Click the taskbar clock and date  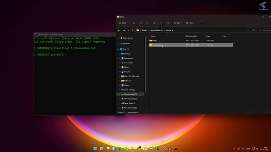click(x=265, y=149)
